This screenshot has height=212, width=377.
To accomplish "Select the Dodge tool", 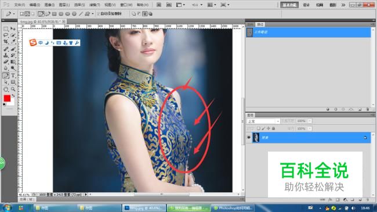I will click(x=13, y=68).
